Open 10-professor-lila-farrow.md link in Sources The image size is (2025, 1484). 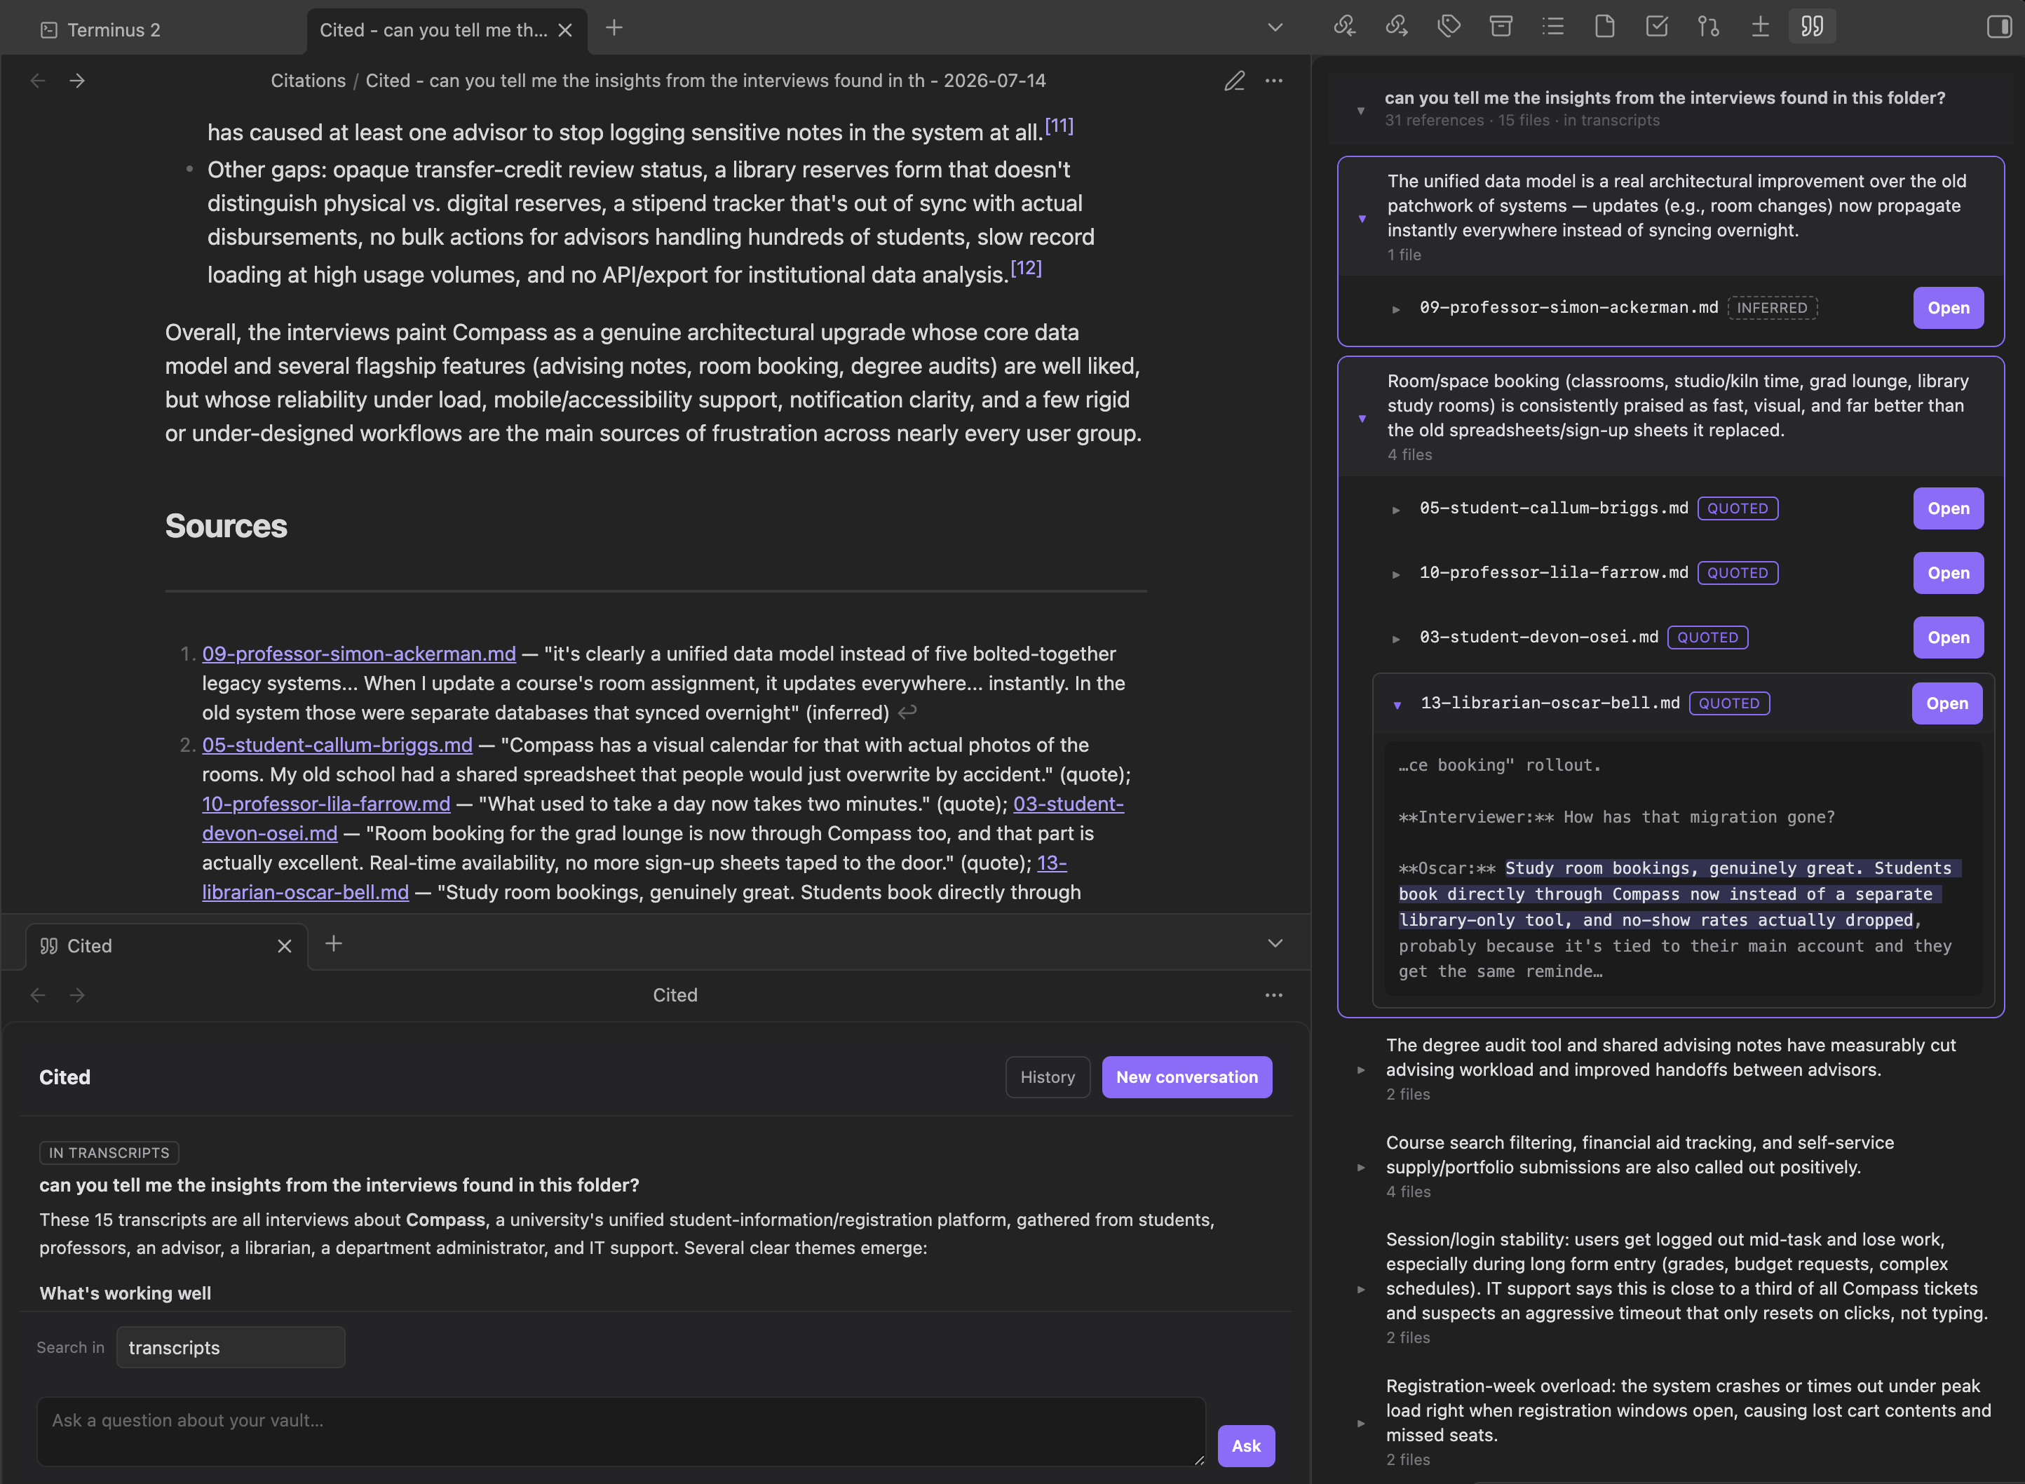point(326,804)
